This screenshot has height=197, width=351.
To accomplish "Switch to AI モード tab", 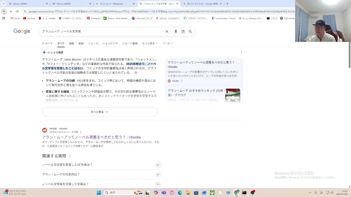I will (47, 43).
